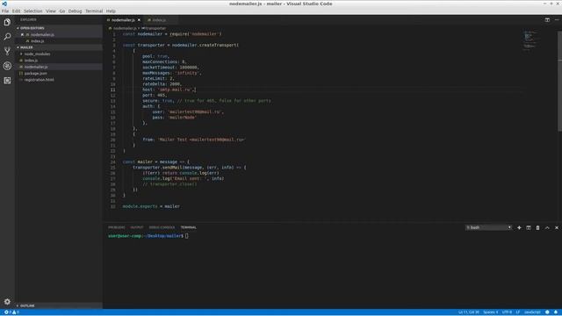Image resolution: width=562 pixels, height=316 pixels.
Task: Kill terminal with the trash icon
Action: [537, 227]
